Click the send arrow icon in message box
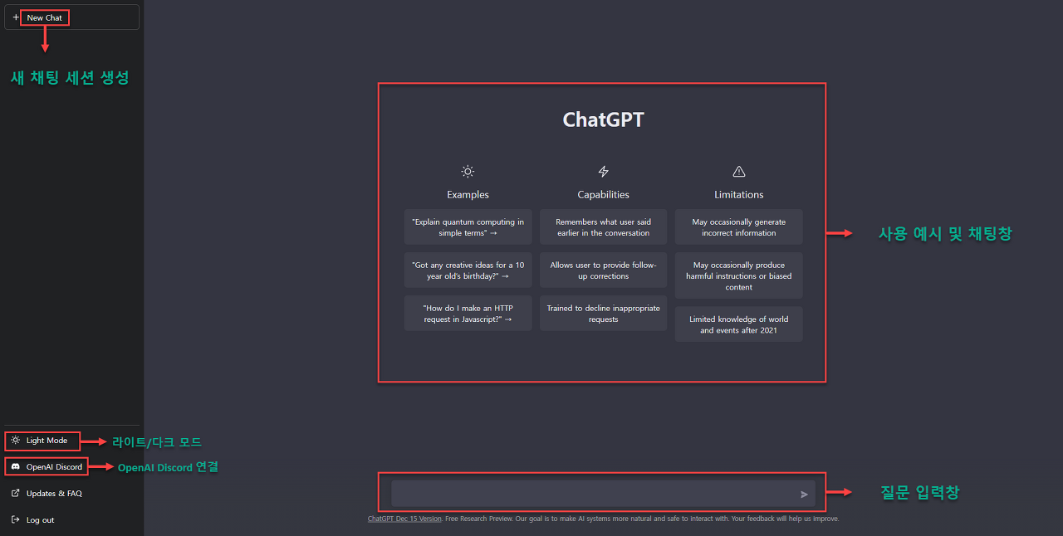This screenshot has height=536, width=1063. [x=804, y=495]
